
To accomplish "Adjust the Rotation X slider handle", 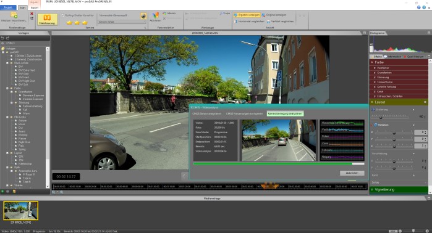I will point(394,133).
